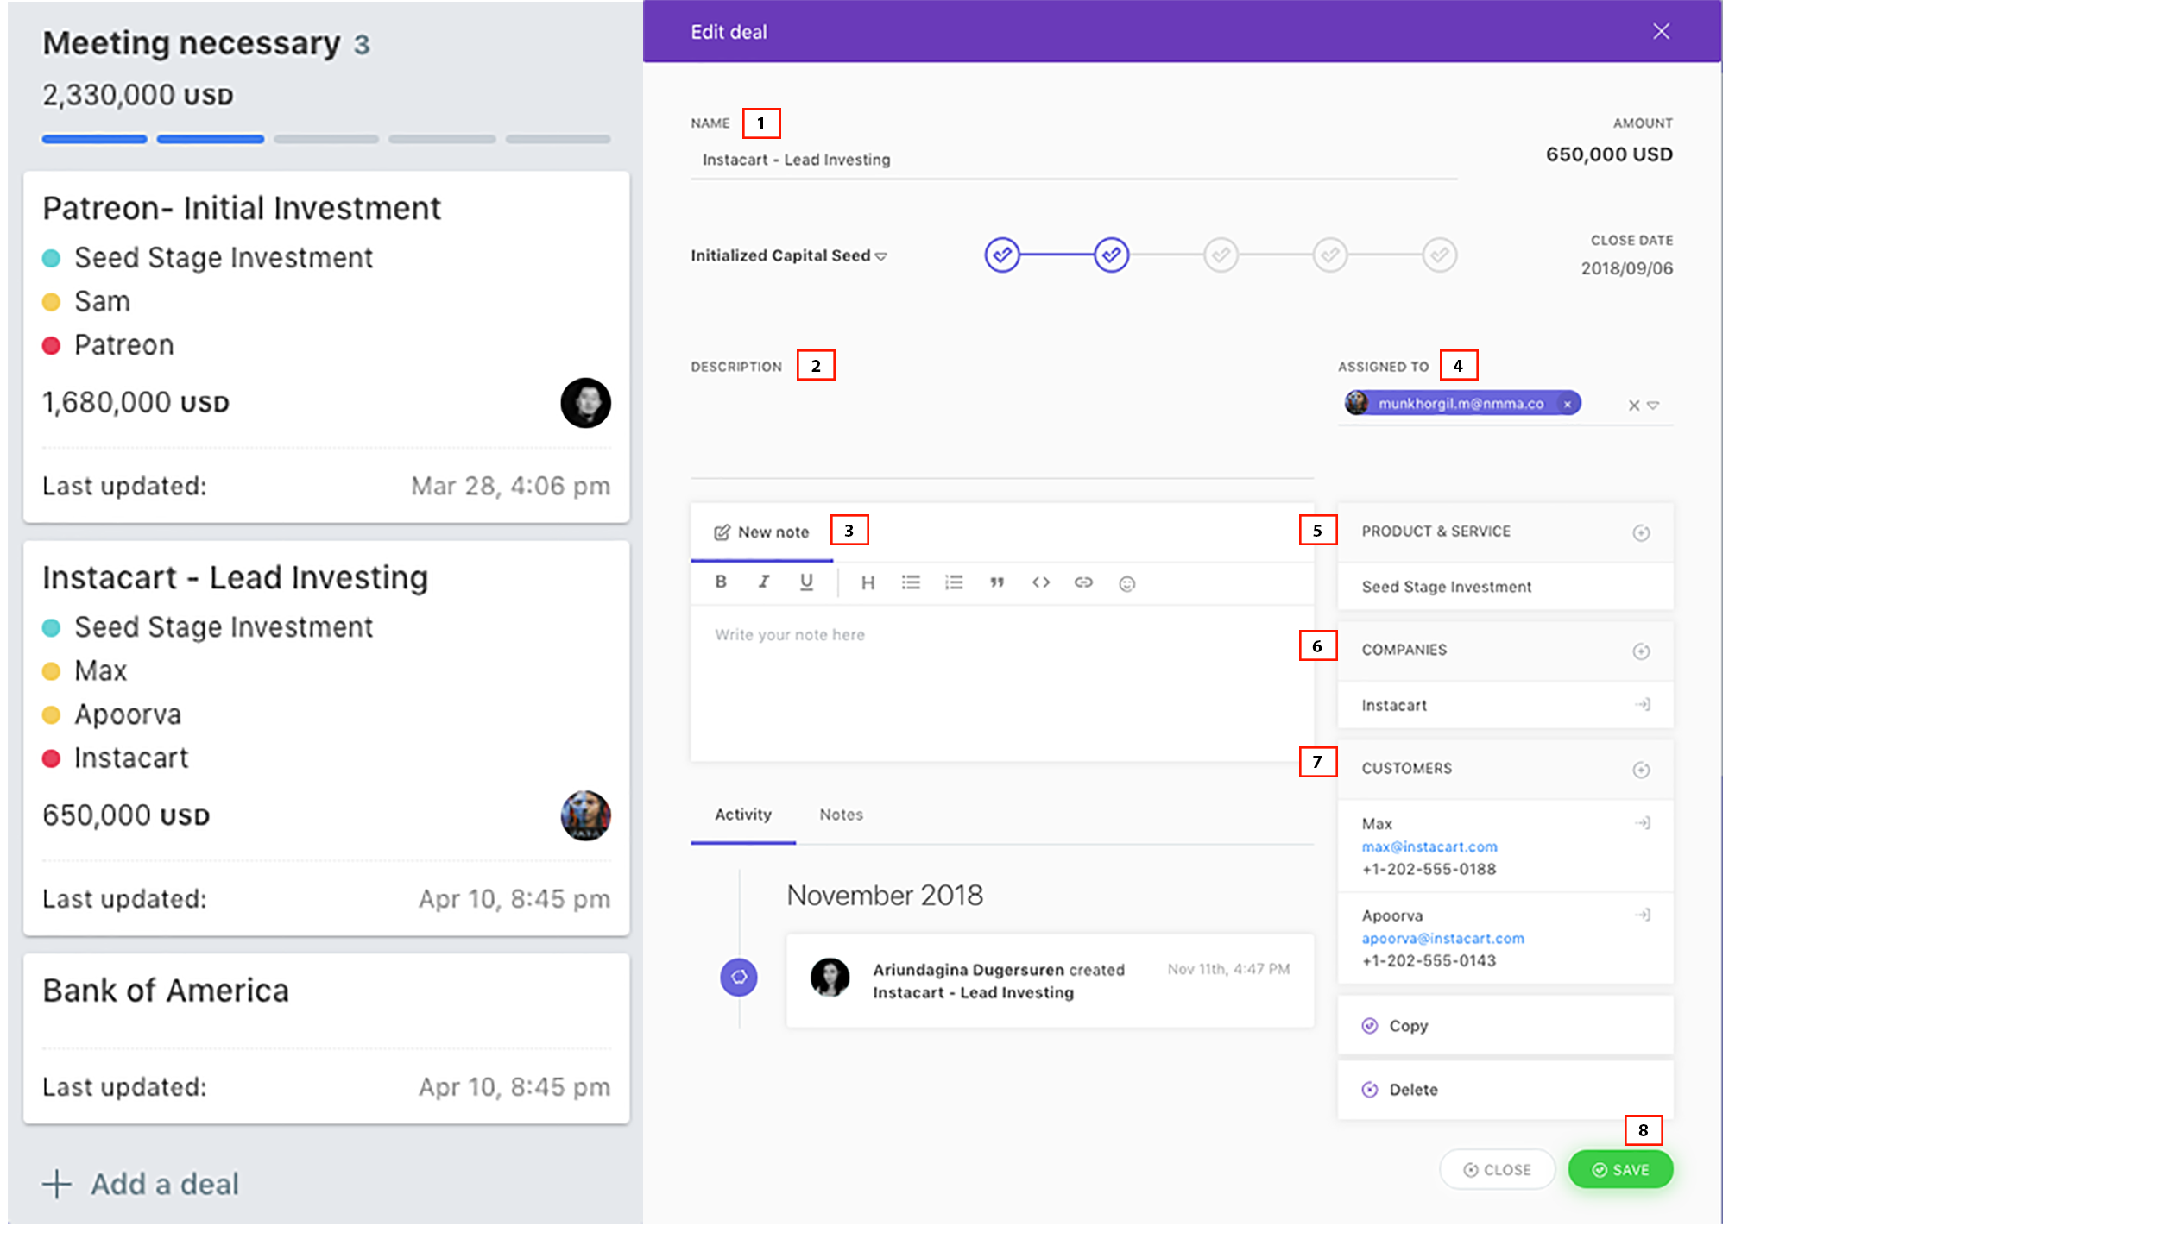This screenshot has width=2158, height=1233.
Task: Toggle underline formatting in note editor
Action: 806,582
